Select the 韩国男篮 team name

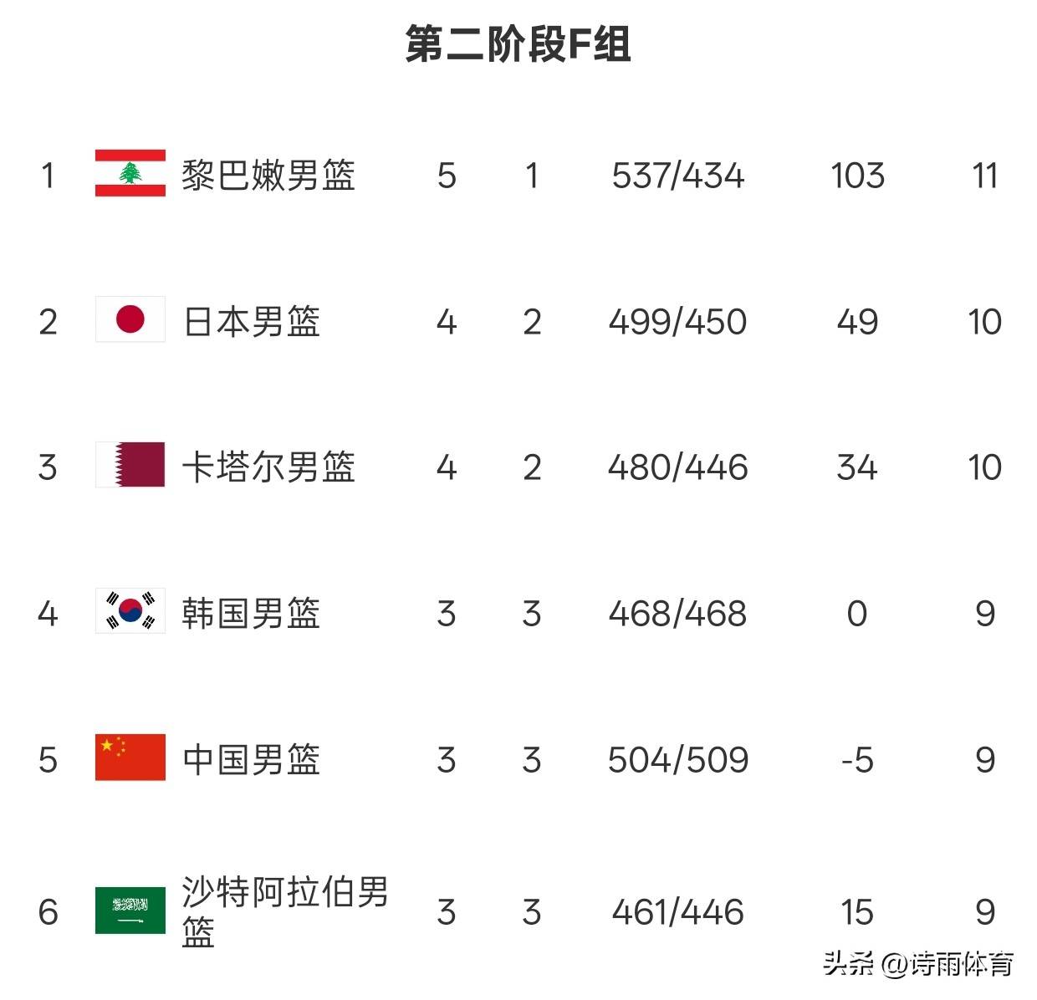tap(252, 613)
